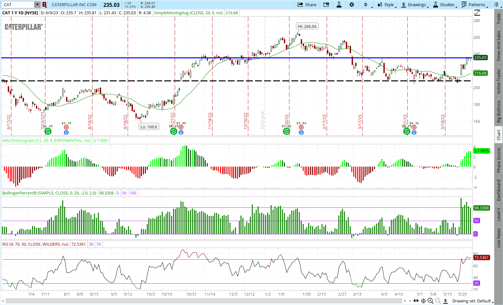The image size is (503, 305).
Task: Click the Lo: 160.6 price bubble
Action: 149,127
